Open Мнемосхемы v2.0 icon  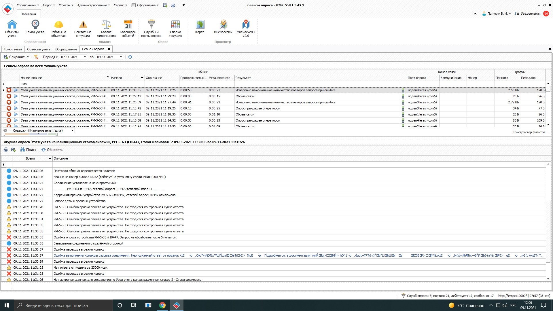point(246,29)
